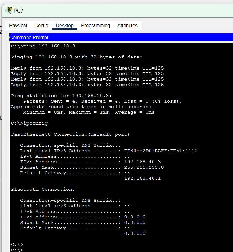Open the Physical tab
This screenshot has height=252, width=233.
(x=18, y=25)
